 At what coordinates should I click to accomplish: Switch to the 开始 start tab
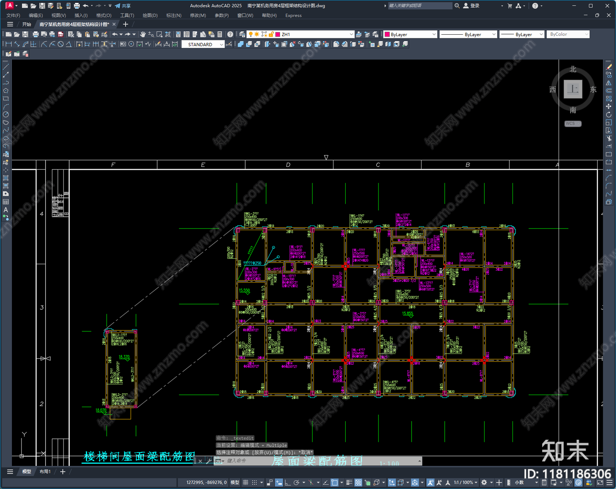(27, 24)
